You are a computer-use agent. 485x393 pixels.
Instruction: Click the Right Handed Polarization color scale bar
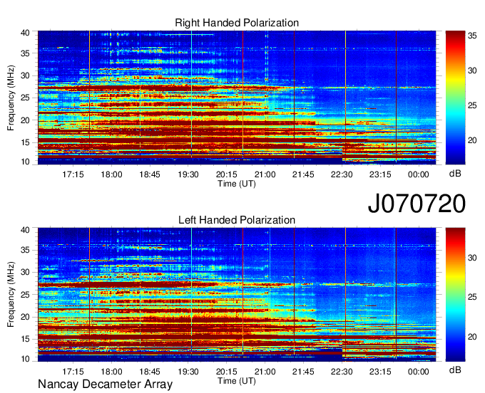click(x=455, y=98)
